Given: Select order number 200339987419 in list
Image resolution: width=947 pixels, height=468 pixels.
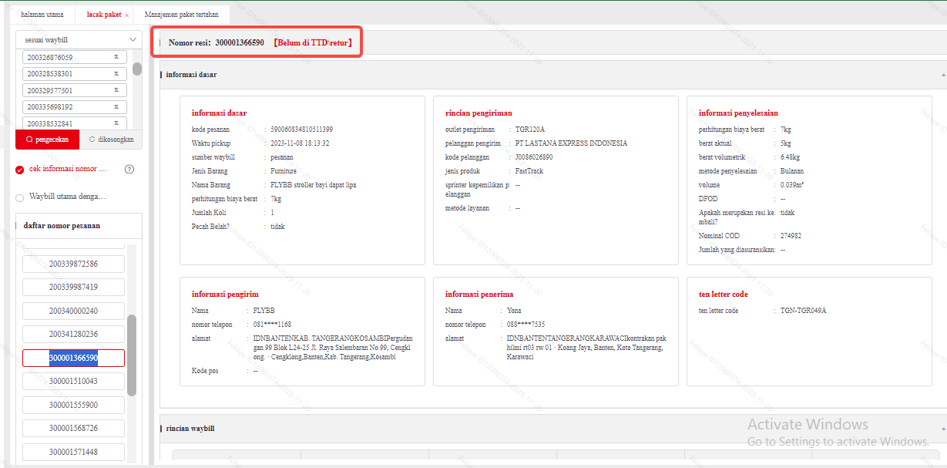Looking at the screenshot, I should pos(73,287).
